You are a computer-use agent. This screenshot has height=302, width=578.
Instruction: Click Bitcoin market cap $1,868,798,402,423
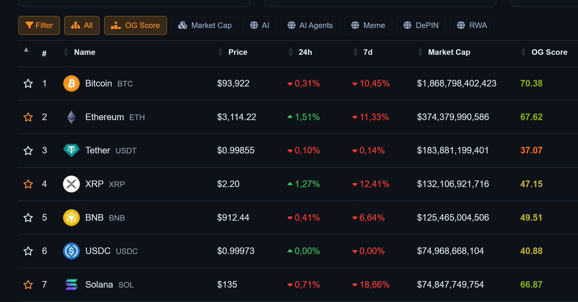[x=457, y=83]
